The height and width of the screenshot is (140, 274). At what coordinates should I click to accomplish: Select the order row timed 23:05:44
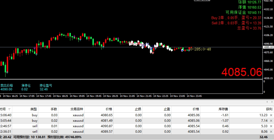click(x=137, y=121)
